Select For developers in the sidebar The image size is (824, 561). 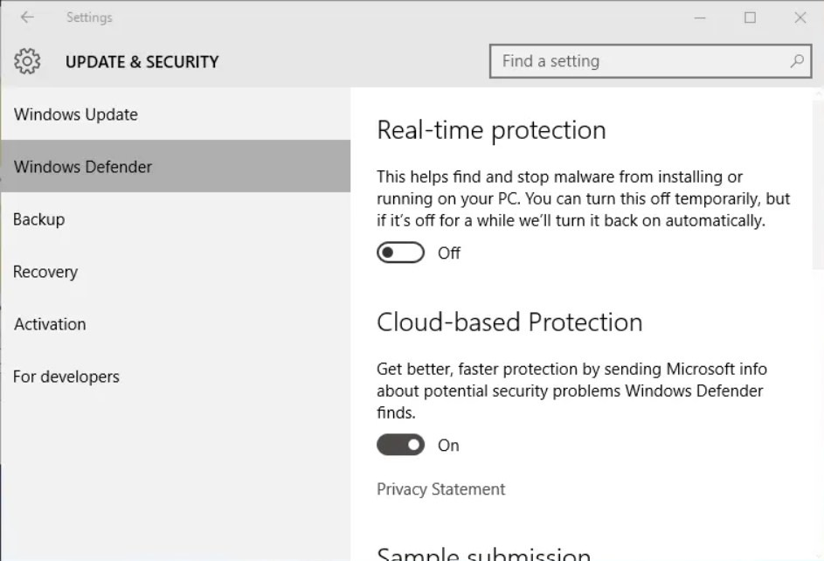(66, 377)
